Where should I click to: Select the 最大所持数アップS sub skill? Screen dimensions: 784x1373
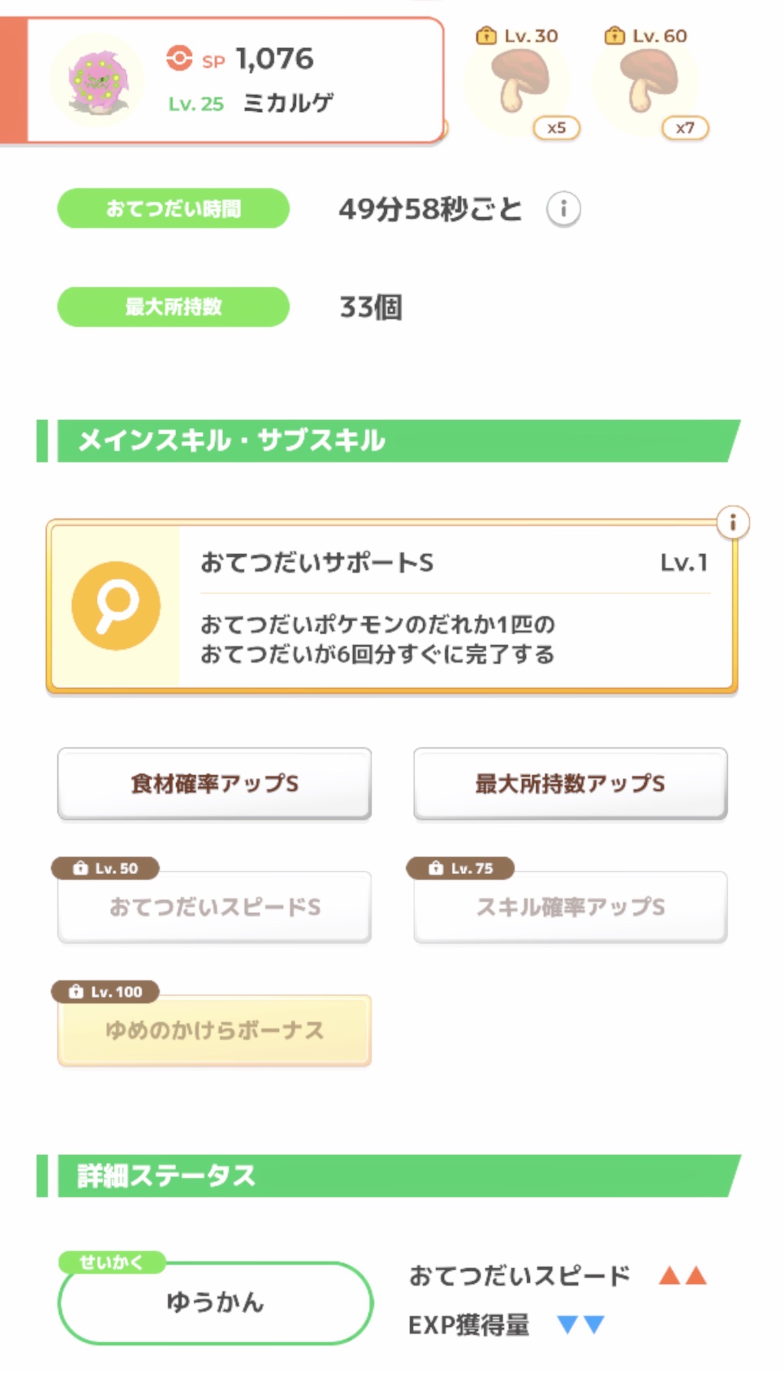tap(570, 784)
